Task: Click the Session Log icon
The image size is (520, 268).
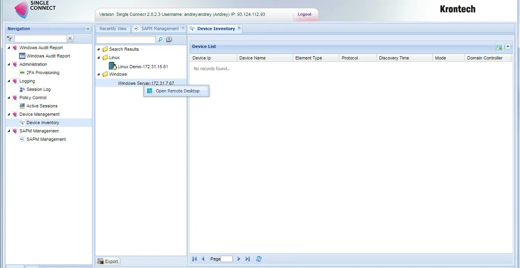Action: tap(22, 89)
